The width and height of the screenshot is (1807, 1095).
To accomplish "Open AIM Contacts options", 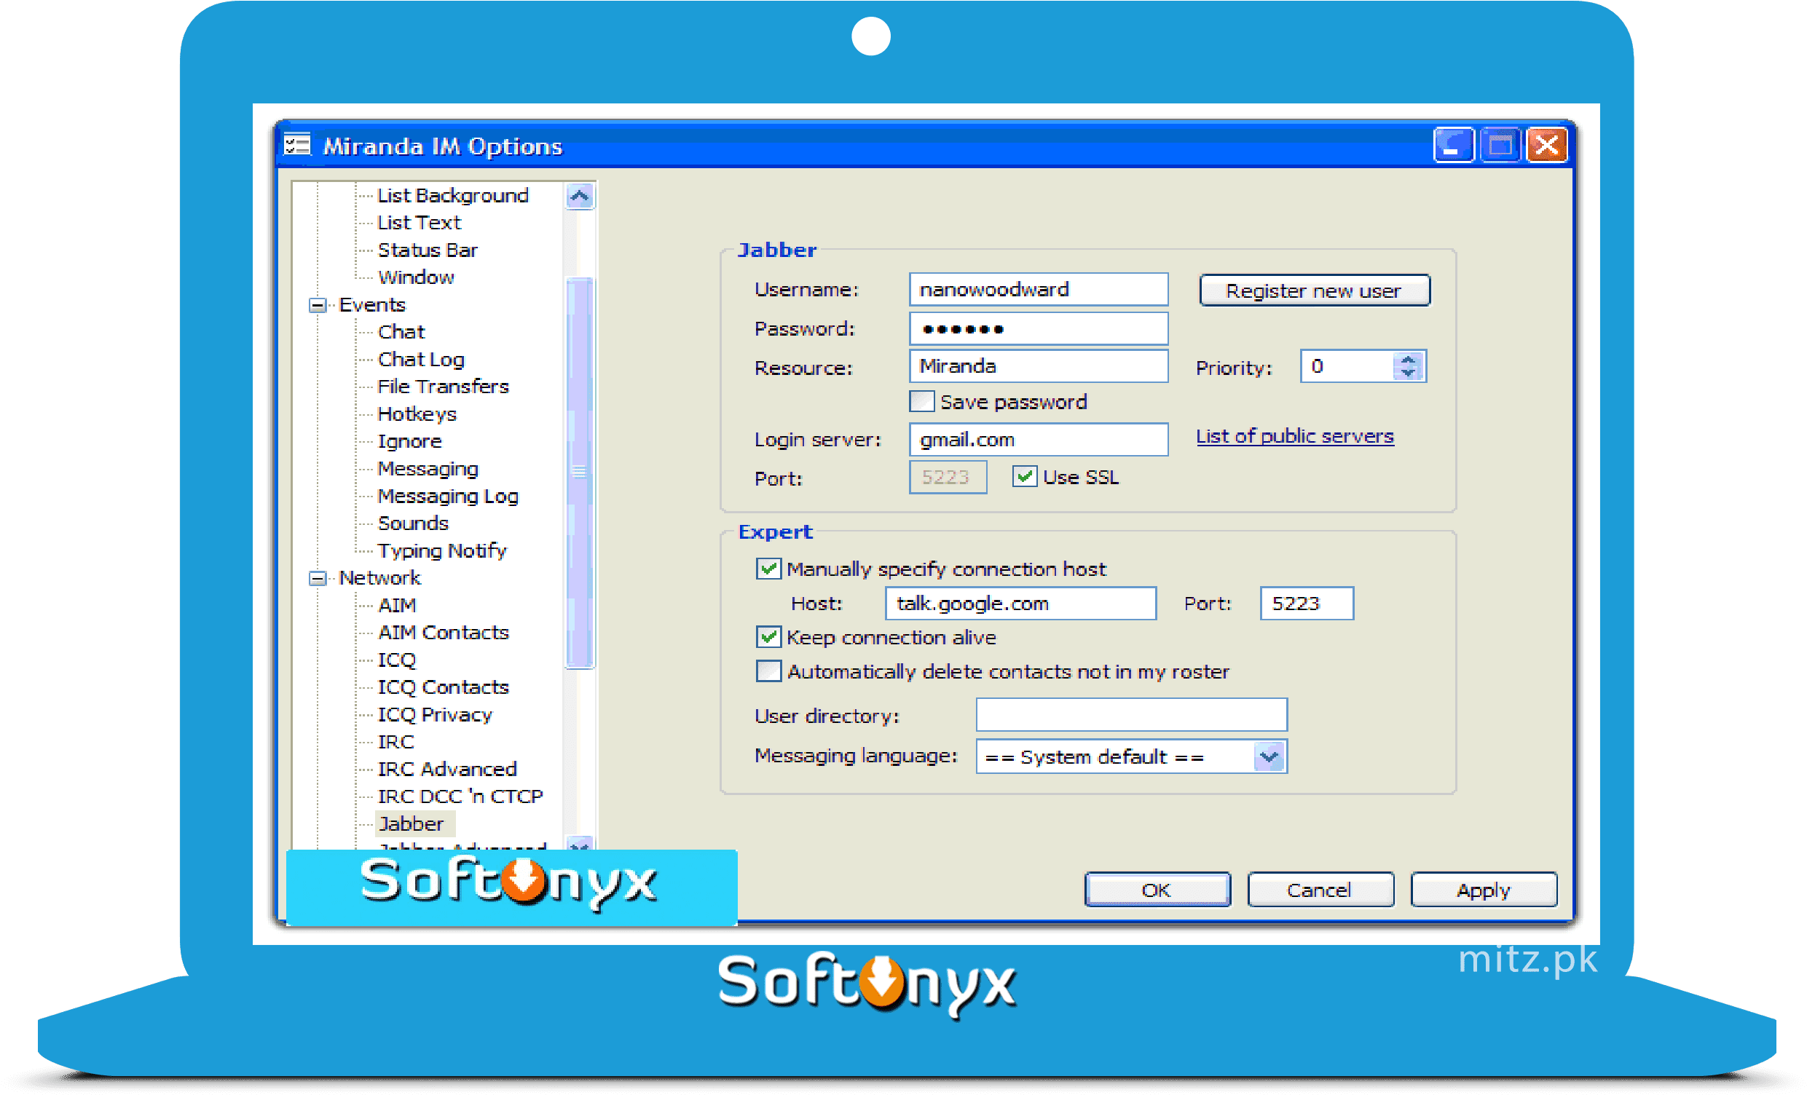I will coord(443,633).
